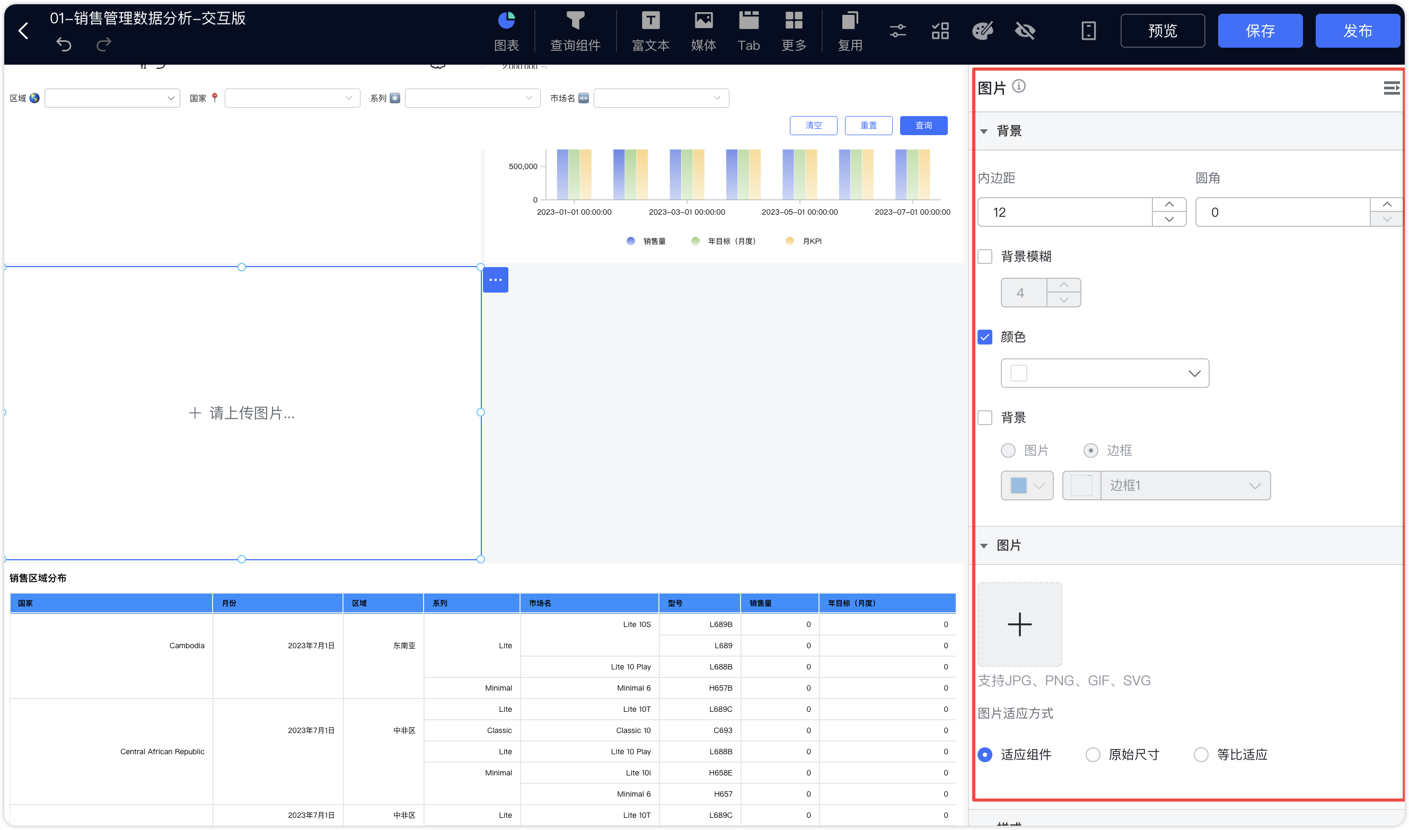Open the 媒体 media menu

click(x=703, y=31)
